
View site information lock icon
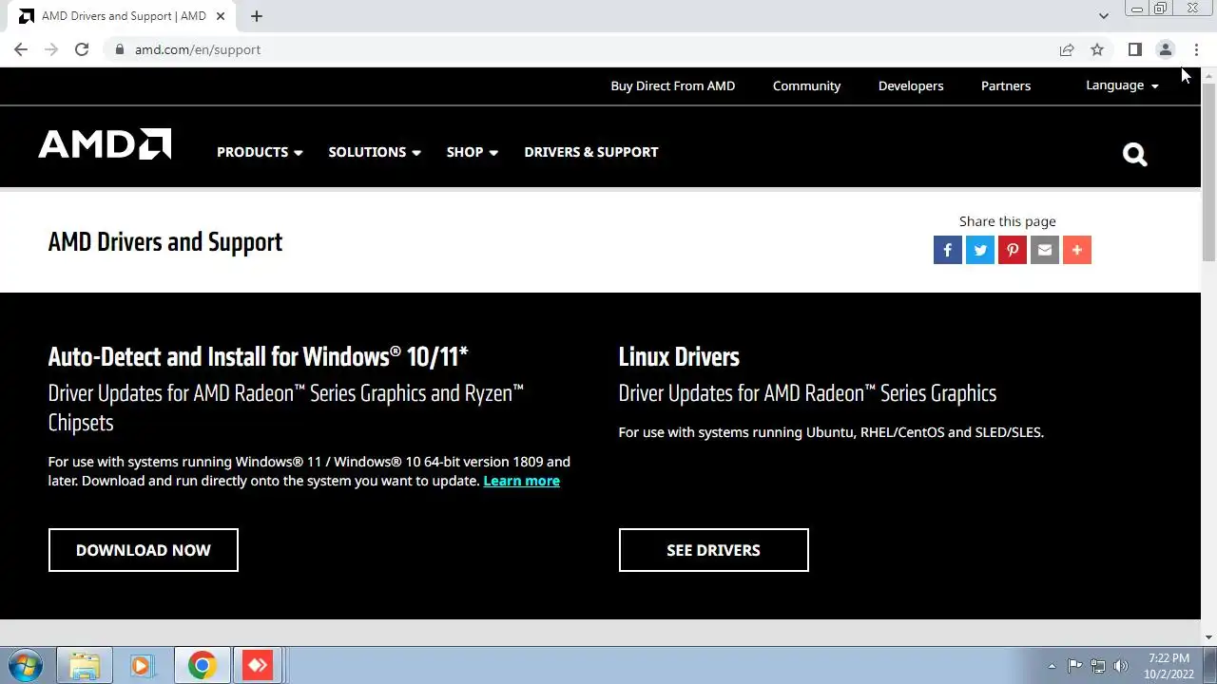pyautogui.click(x=119, y=49)
